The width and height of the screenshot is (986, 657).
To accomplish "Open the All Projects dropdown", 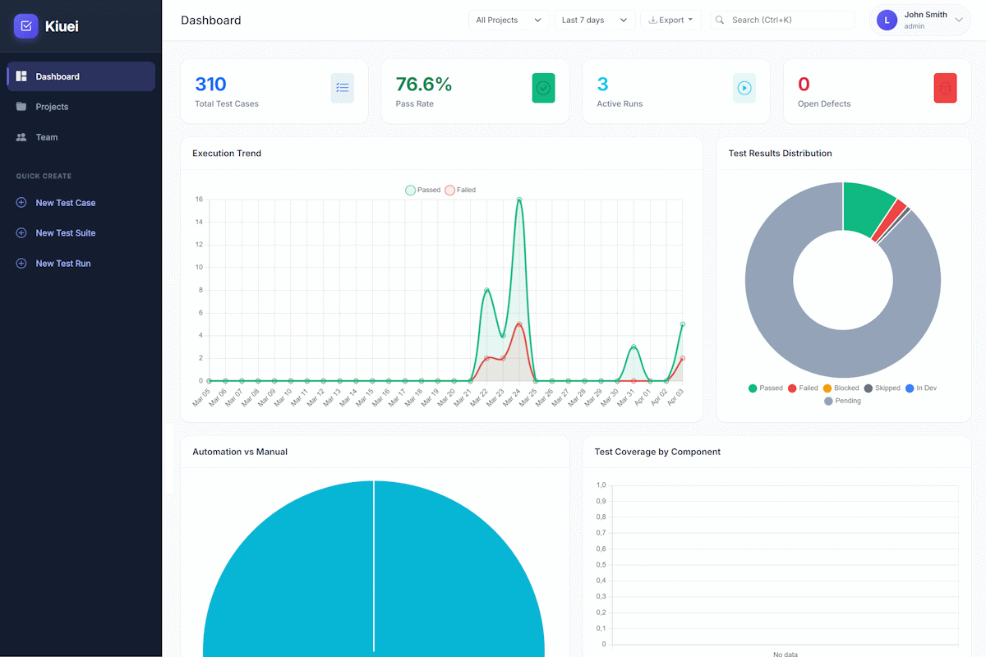I will coord(509,19).
